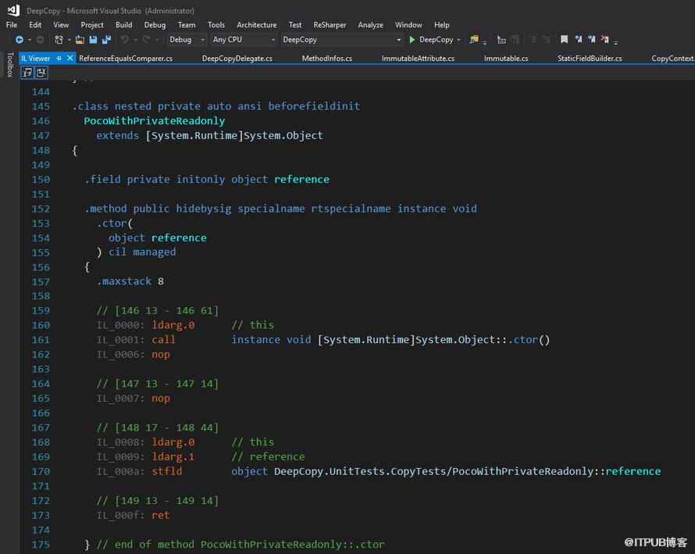Go to the previous bookmark icon
The height and width of the screenshot is (554, 695).
pyautogui.click(x=579, y=40)
